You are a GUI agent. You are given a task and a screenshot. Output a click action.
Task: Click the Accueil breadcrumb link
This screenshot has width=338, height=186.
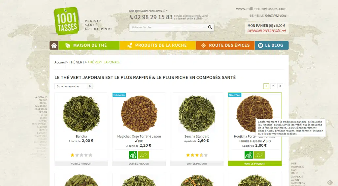(60, 62)
